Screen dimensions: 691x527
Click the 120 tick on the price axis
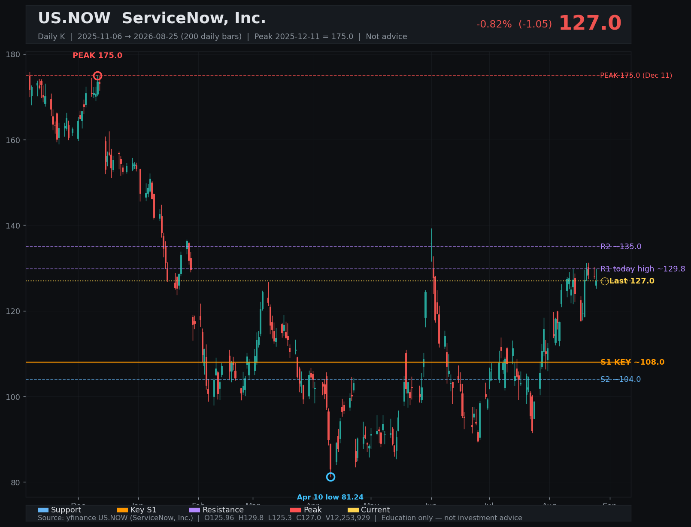pyautogui.click(x=13, y=311)
